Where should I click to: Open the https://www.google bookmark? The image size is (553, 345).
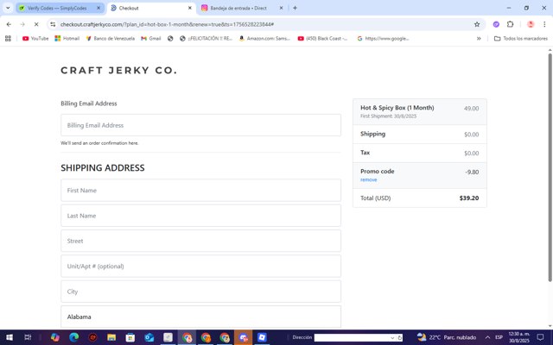click(383, 38)
